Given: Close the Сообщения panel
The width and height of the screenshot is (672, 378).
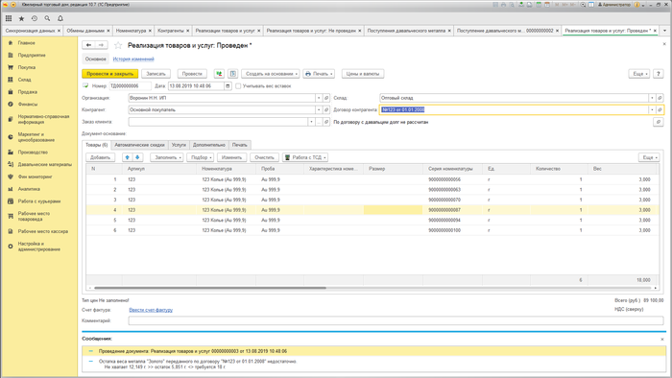Looking at the screenshot, I should click(x=662, y=339).
